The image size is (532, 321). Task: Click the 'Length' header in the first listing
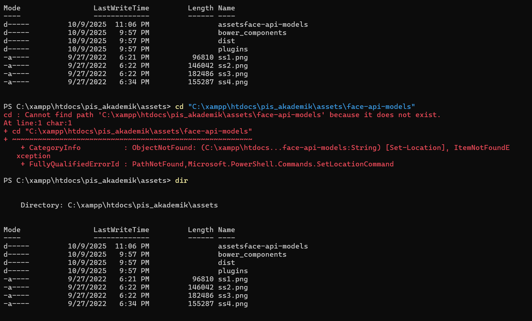click(x=201, y=8)
